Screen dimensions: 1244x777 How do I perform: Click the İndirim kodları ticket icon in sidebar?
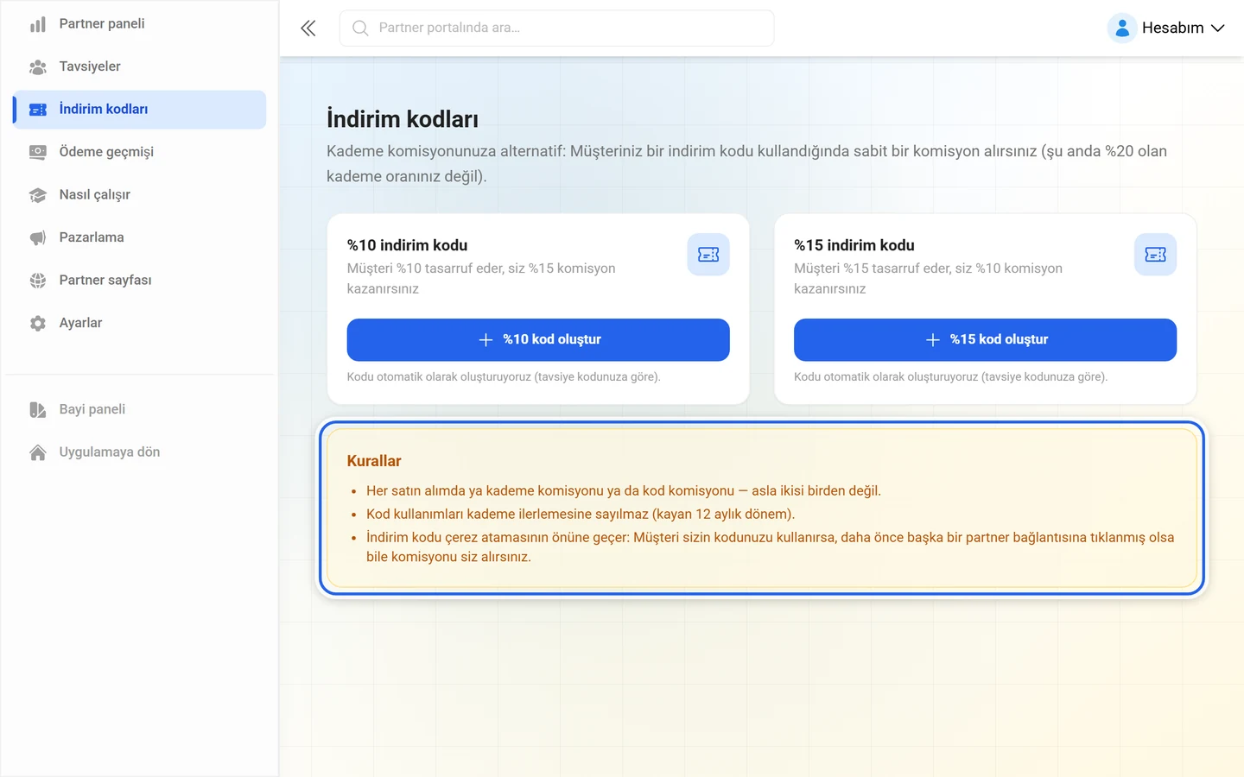pyautogui.click(x=38, y=110)
